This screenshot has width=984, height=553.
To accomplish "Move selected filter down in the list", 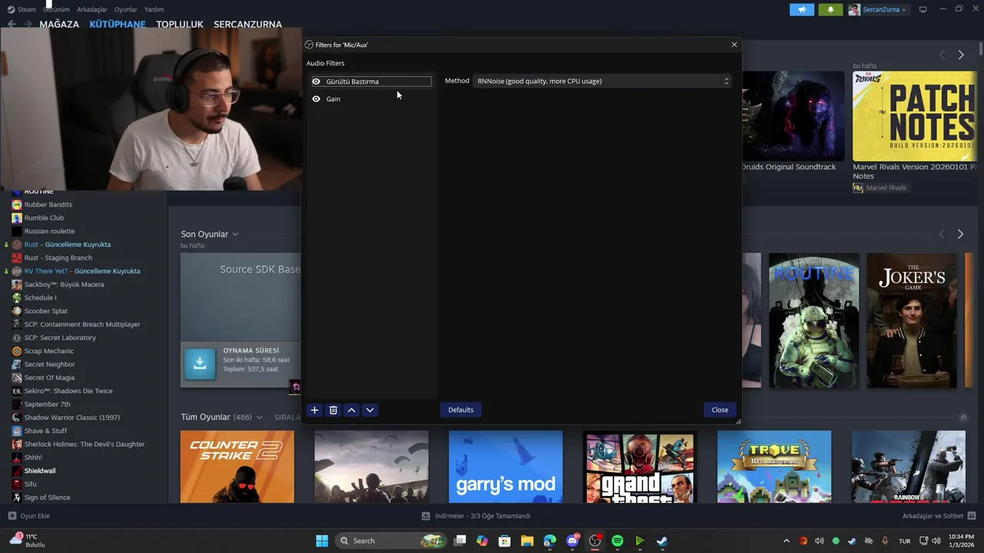I will click(370, 410).
